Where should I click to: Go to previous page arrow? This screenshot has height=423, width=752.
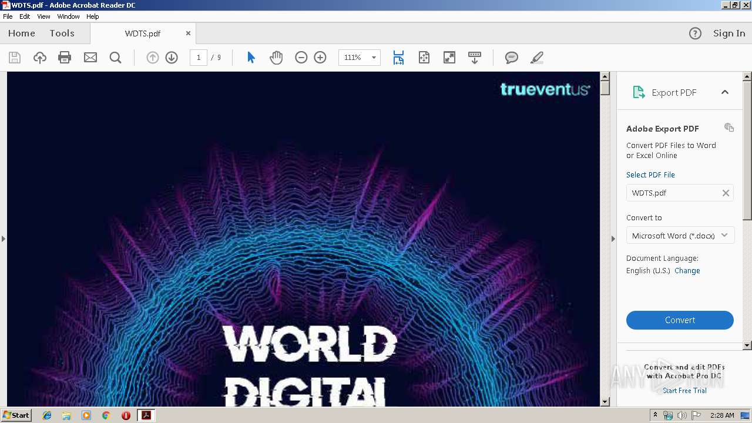153,58
